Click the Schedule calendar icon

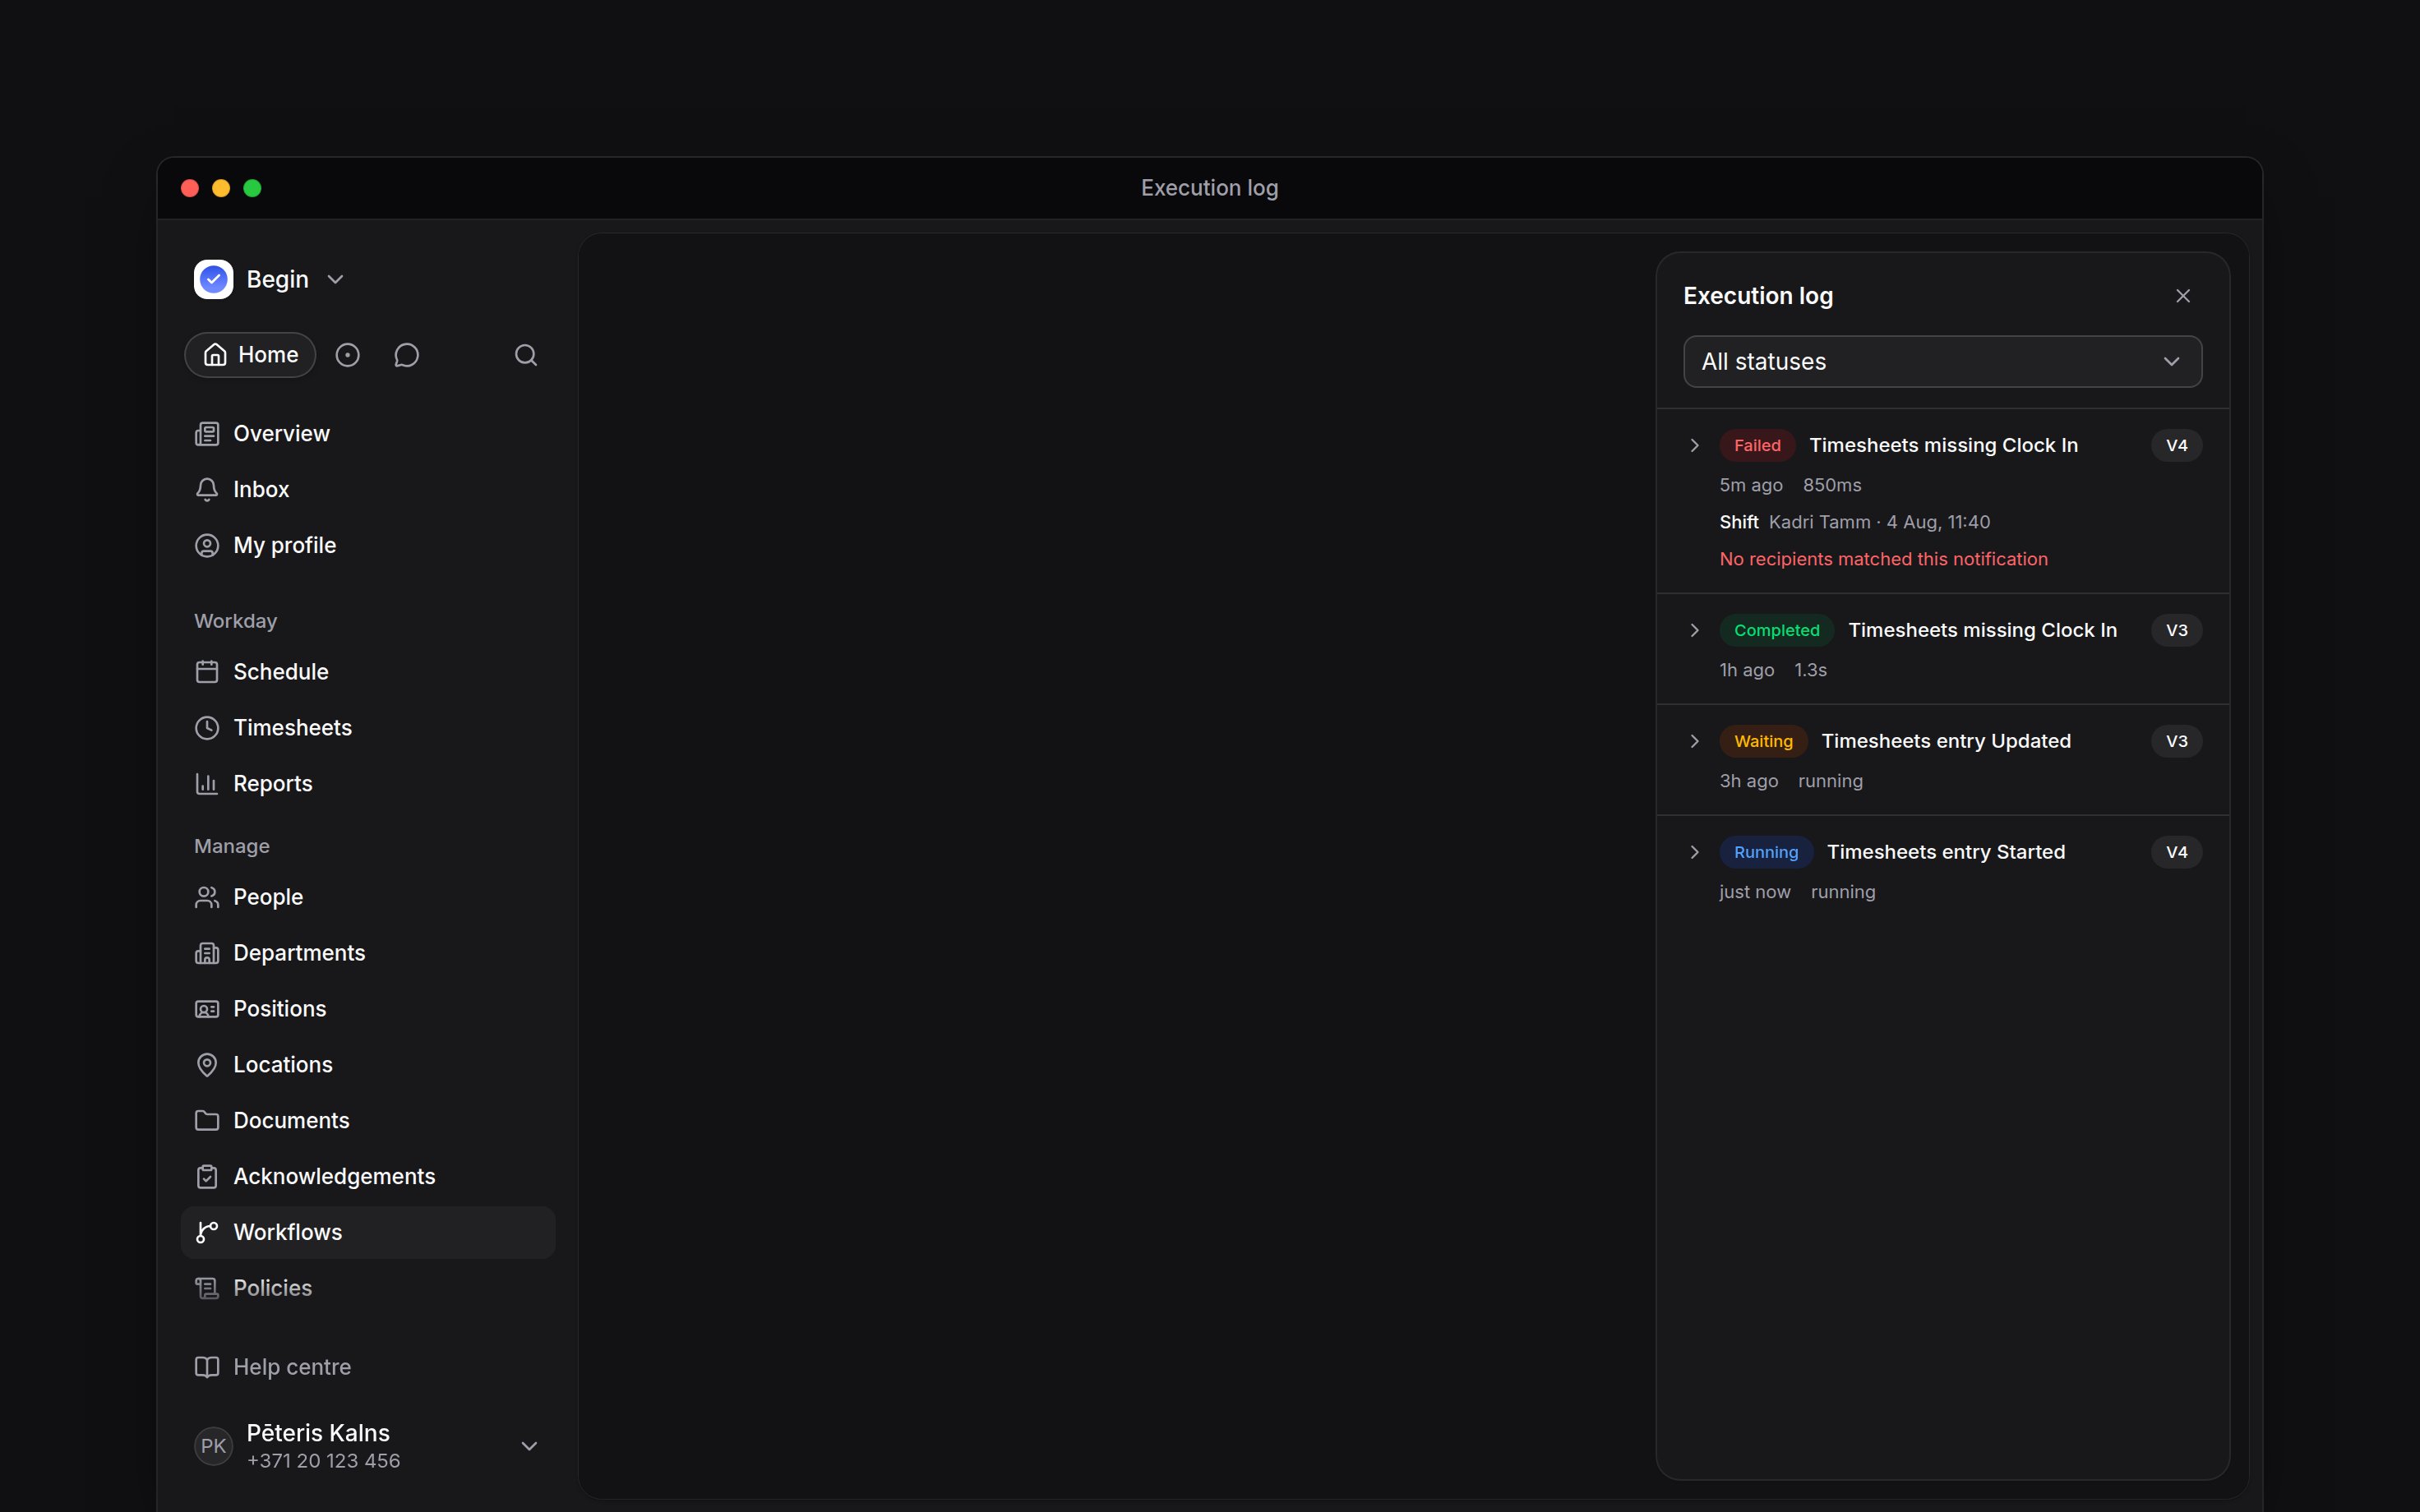pyautogui.click(x=207, y=672)
